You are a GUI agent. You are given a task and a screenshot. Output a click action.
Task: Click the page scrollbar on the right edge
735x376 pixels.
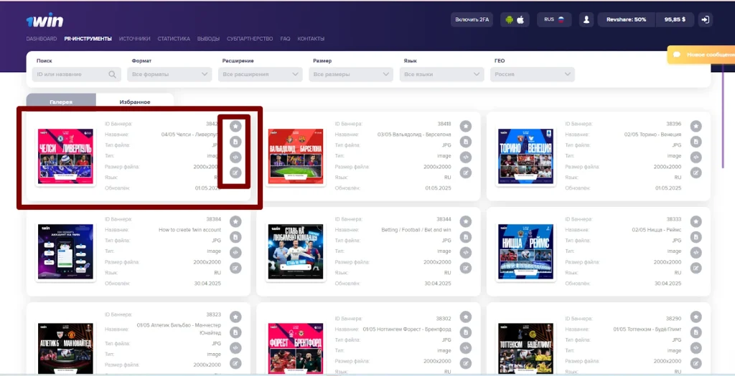(x=723, y=115)
